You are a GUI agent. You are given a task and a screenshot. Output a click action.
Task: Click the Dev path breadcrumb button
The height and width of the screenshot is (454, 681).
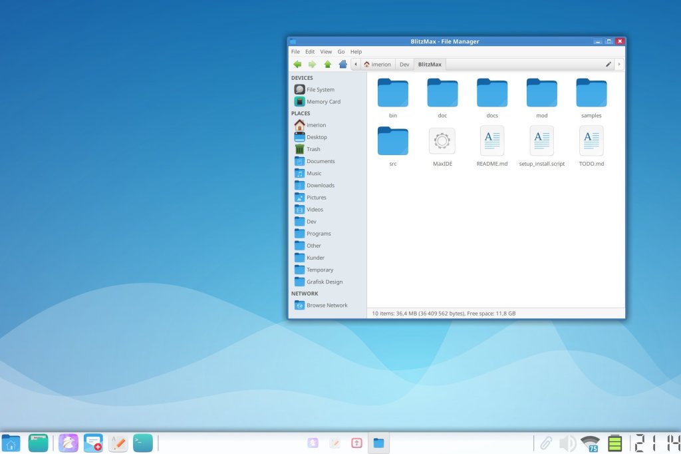tap(404, 65)
